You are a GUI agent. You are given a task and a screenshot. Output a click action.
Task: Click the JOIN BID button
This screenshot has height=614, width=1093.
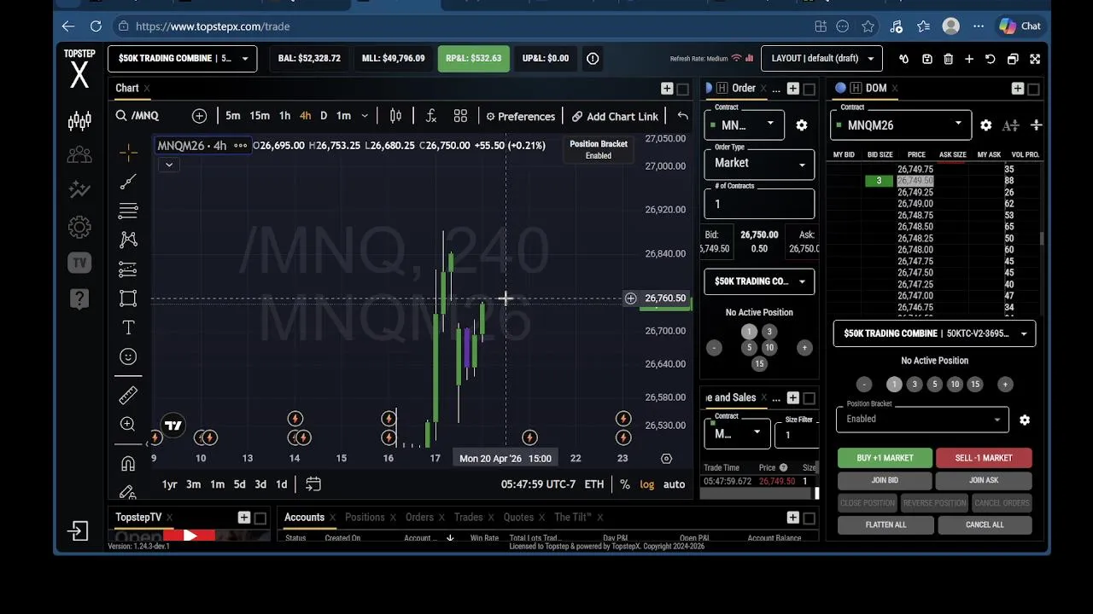[x=885, y=480]
